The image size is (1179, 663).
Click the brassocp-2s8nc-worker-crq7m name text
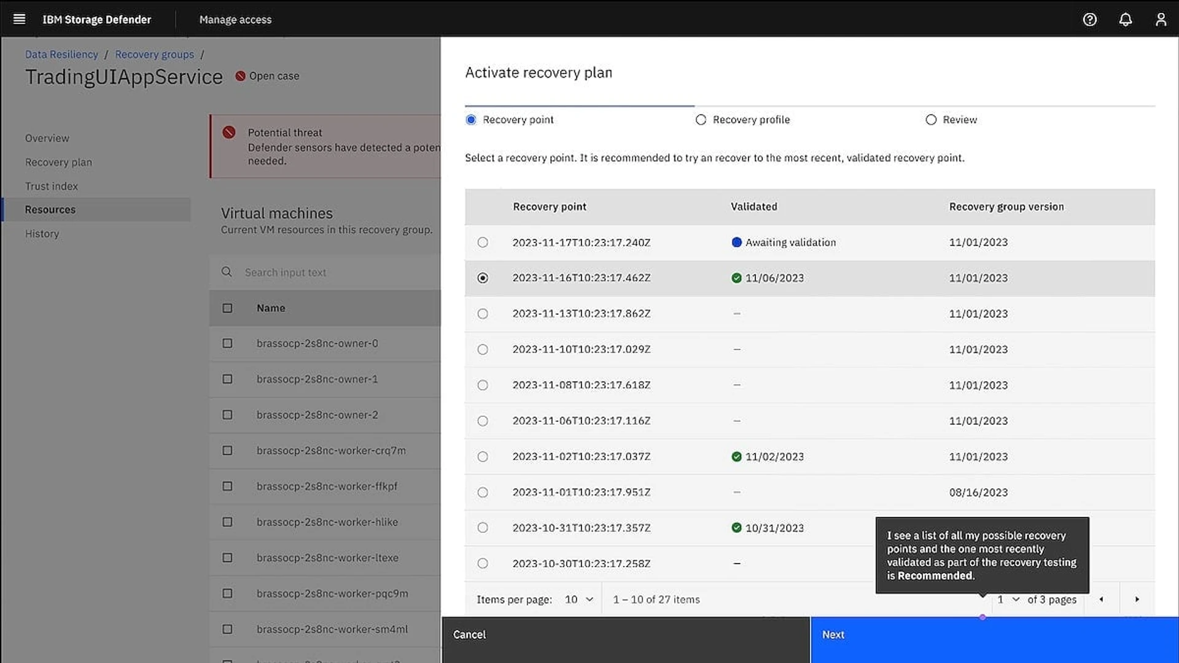pos(331,451)
